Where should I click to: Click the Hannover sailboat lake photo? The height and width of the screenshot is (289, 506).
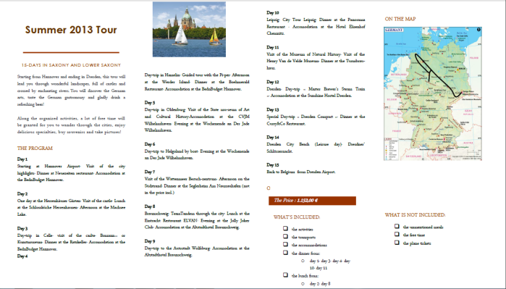point(189,30)
